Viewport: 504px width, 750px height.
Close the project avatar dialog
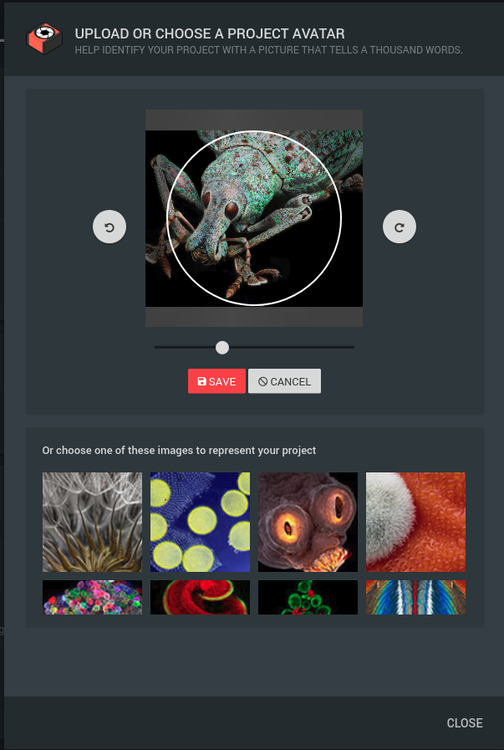pos(465,722)
